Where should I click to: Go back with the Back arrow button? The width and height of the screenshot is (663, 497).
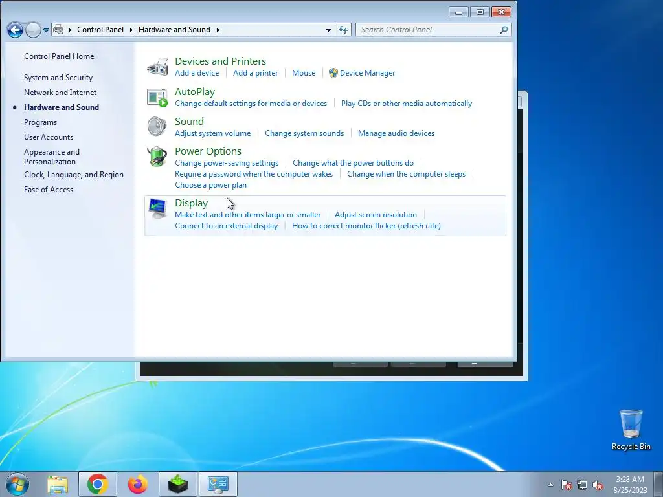15,30
